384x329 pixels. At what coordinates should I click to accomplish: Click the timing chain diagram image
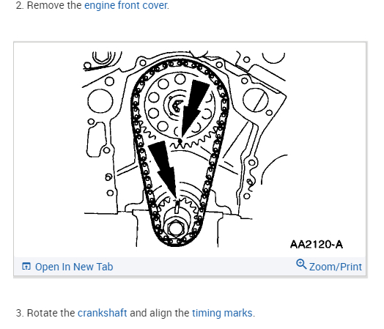click(185, 149)
